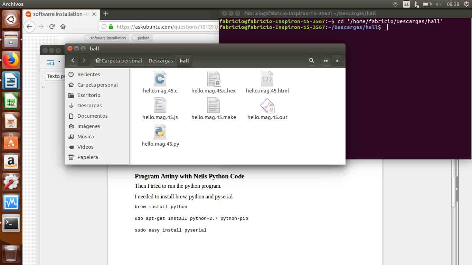
Task: Click the 08:38 clock in the top bar
Action: tap(453, 4)
